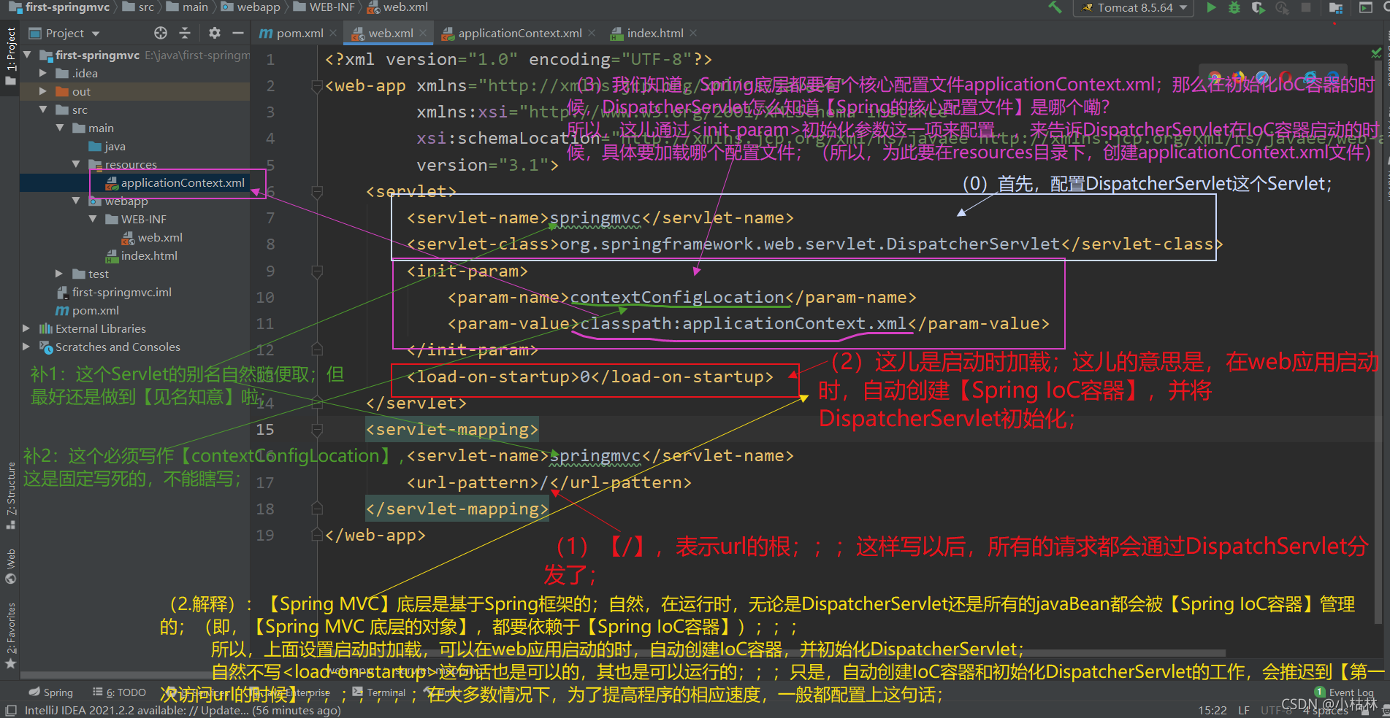Open the Project view selector dropdown

(64, 33)
